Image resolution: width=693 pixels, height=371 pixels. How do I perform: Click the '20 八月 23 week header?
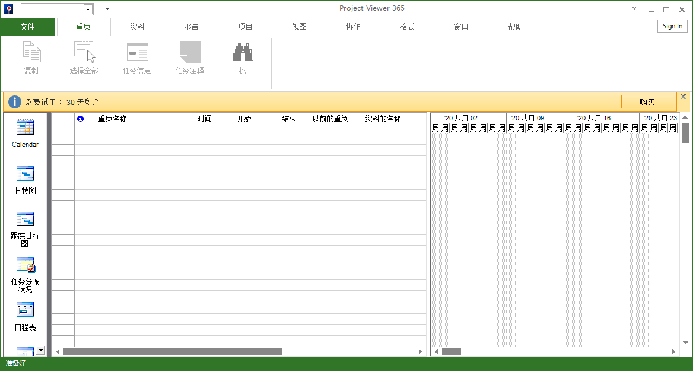[x=659, y=118]
